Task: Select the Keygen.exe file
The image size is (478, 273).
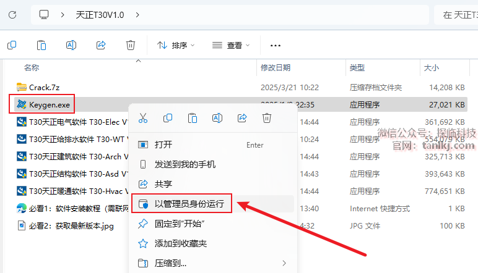Action: pyautogui.click(x=50, y=105)
